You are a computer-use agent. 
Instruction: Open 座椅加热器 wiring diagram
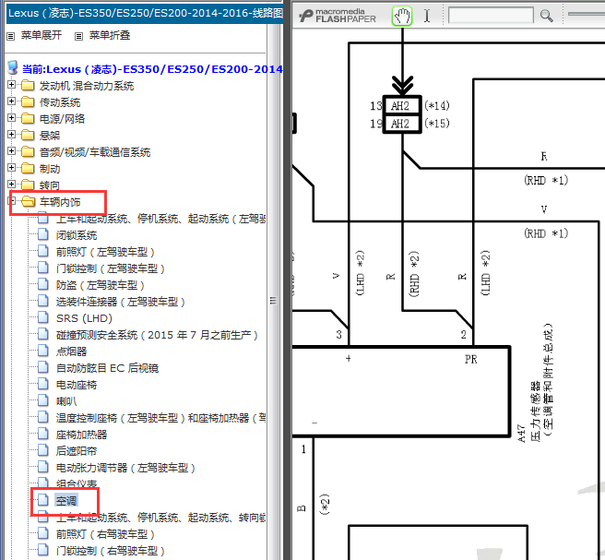click(x=81, y=435)
